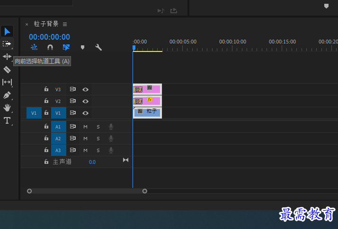This screenshot has height=229, width=338.
Task: Solo track A3
Action: click(x=98, y=151)
